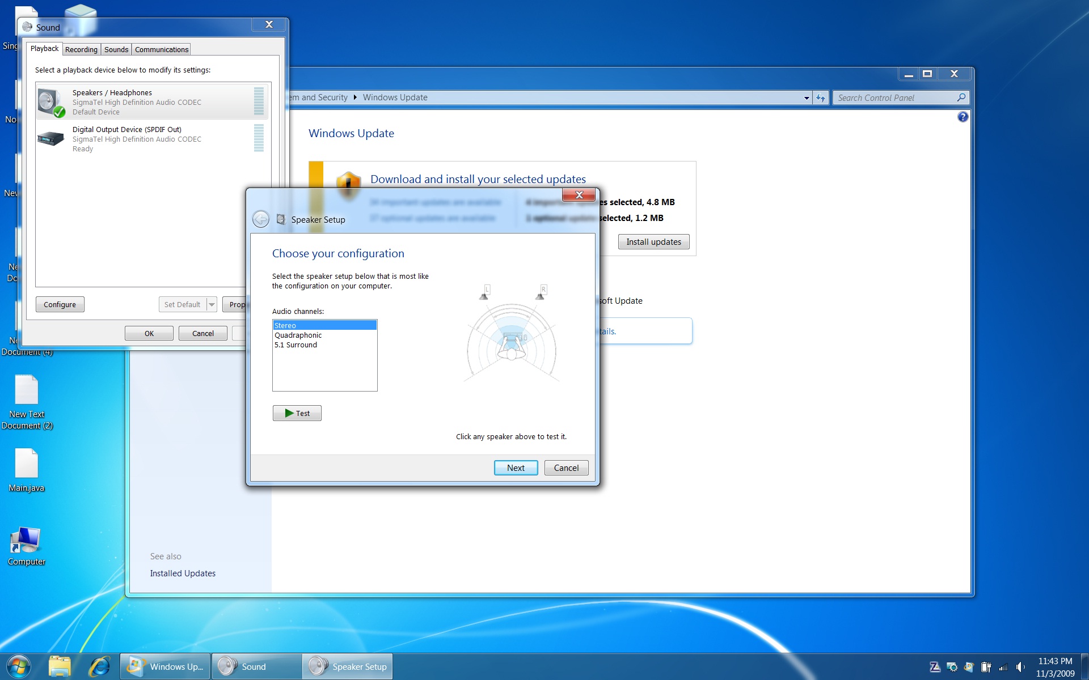Screen dimensions: 1089x680
Task: Click the power battery tray icon
Action: click(986, 667)
